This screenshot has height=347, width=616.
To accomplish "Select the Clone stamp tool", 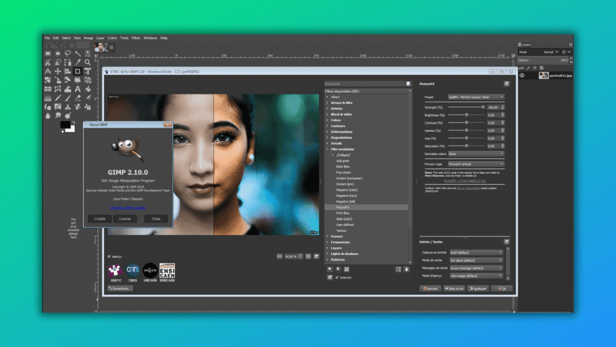I will click(67, 107).
